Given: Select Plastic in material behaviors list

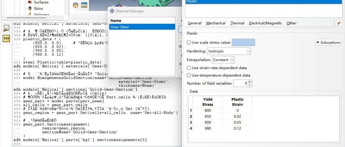Looking at the screenshot, I should click(x=264, y=2).
